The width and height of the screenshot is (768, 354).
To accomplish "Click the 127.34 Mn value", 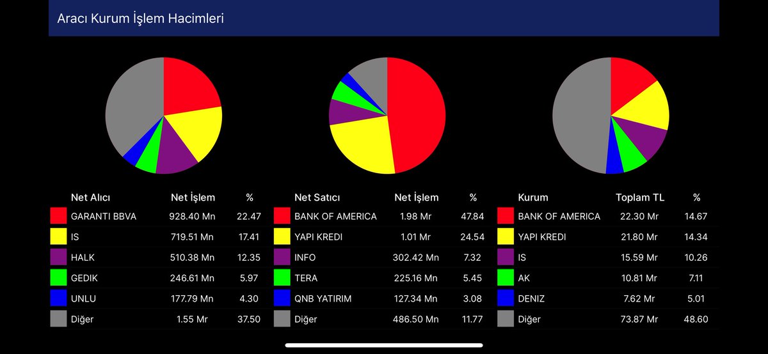I will [416, 298].
